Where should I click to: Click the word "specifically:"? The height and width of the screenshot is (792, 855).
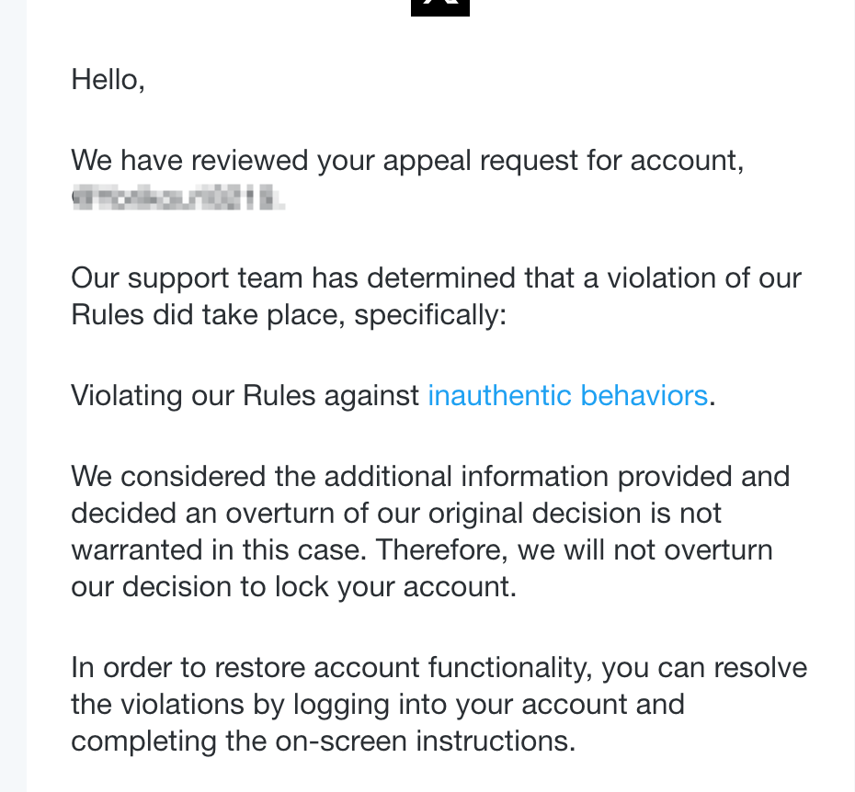430,315
